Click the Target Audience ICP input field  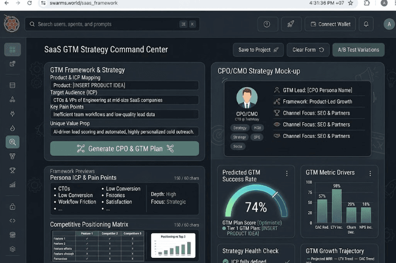tap(124, 100)
